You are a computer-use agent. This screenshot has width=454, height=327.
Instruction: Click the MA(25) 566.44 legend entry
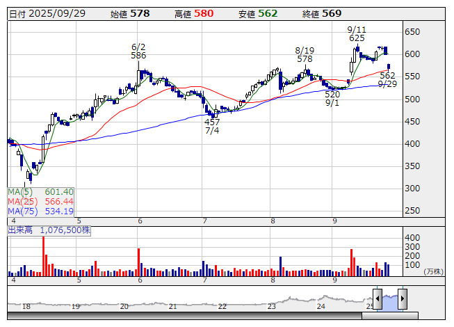tap(40, 202)
